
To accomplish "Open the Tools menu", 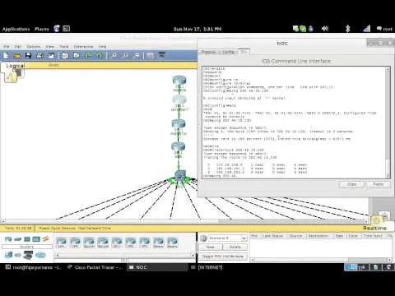I will (64, 47).
